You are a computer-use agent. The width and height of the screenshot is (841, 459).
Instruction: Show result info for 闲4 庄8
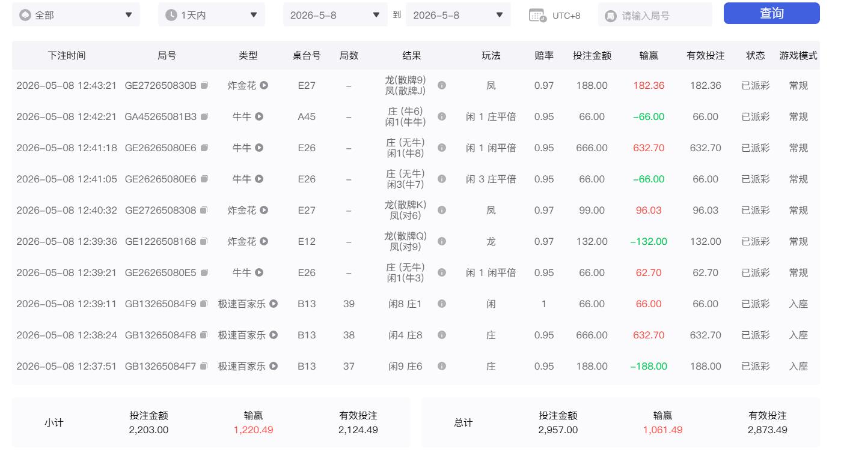coord(442,335)
